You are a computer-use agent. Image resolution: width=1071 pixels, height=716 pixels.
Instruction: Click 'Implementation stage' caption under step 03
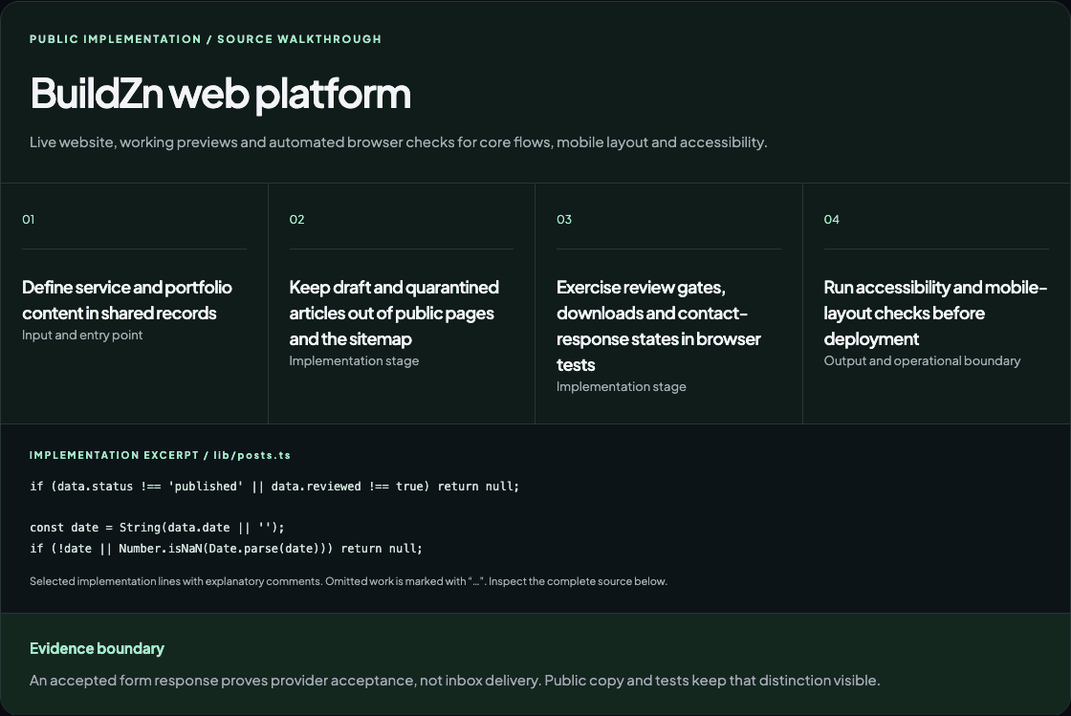[x=621, y=387]
